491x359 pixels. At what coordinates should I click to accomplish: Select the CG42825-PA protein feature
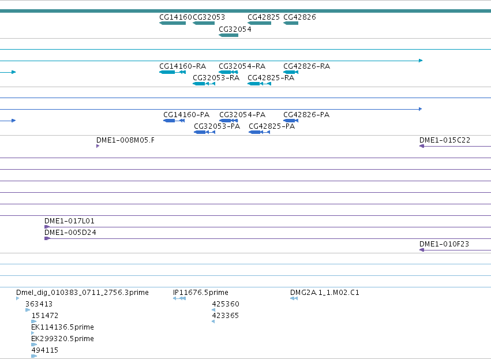[x=259, y=132]
